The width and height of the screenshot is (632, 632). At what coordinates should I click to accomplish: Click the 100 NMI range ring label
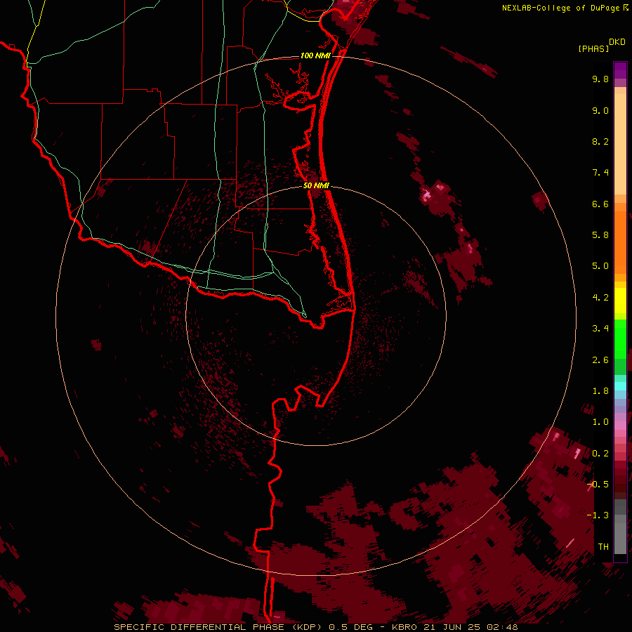tap(315, 55)
